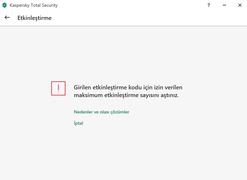Click the shield icon beside the app title
The height and width of the screenshot is (180, 247).
pos(5,5)
